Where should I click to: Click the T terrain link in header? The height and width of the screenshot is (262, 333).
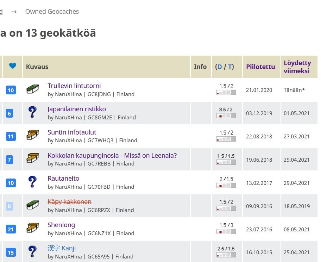(x=230, y=67)
